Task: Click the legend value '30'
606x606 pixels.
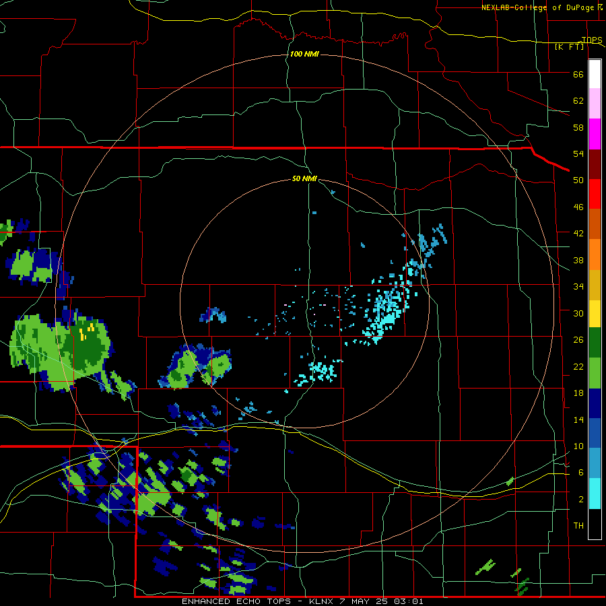Action: [578, 313]
